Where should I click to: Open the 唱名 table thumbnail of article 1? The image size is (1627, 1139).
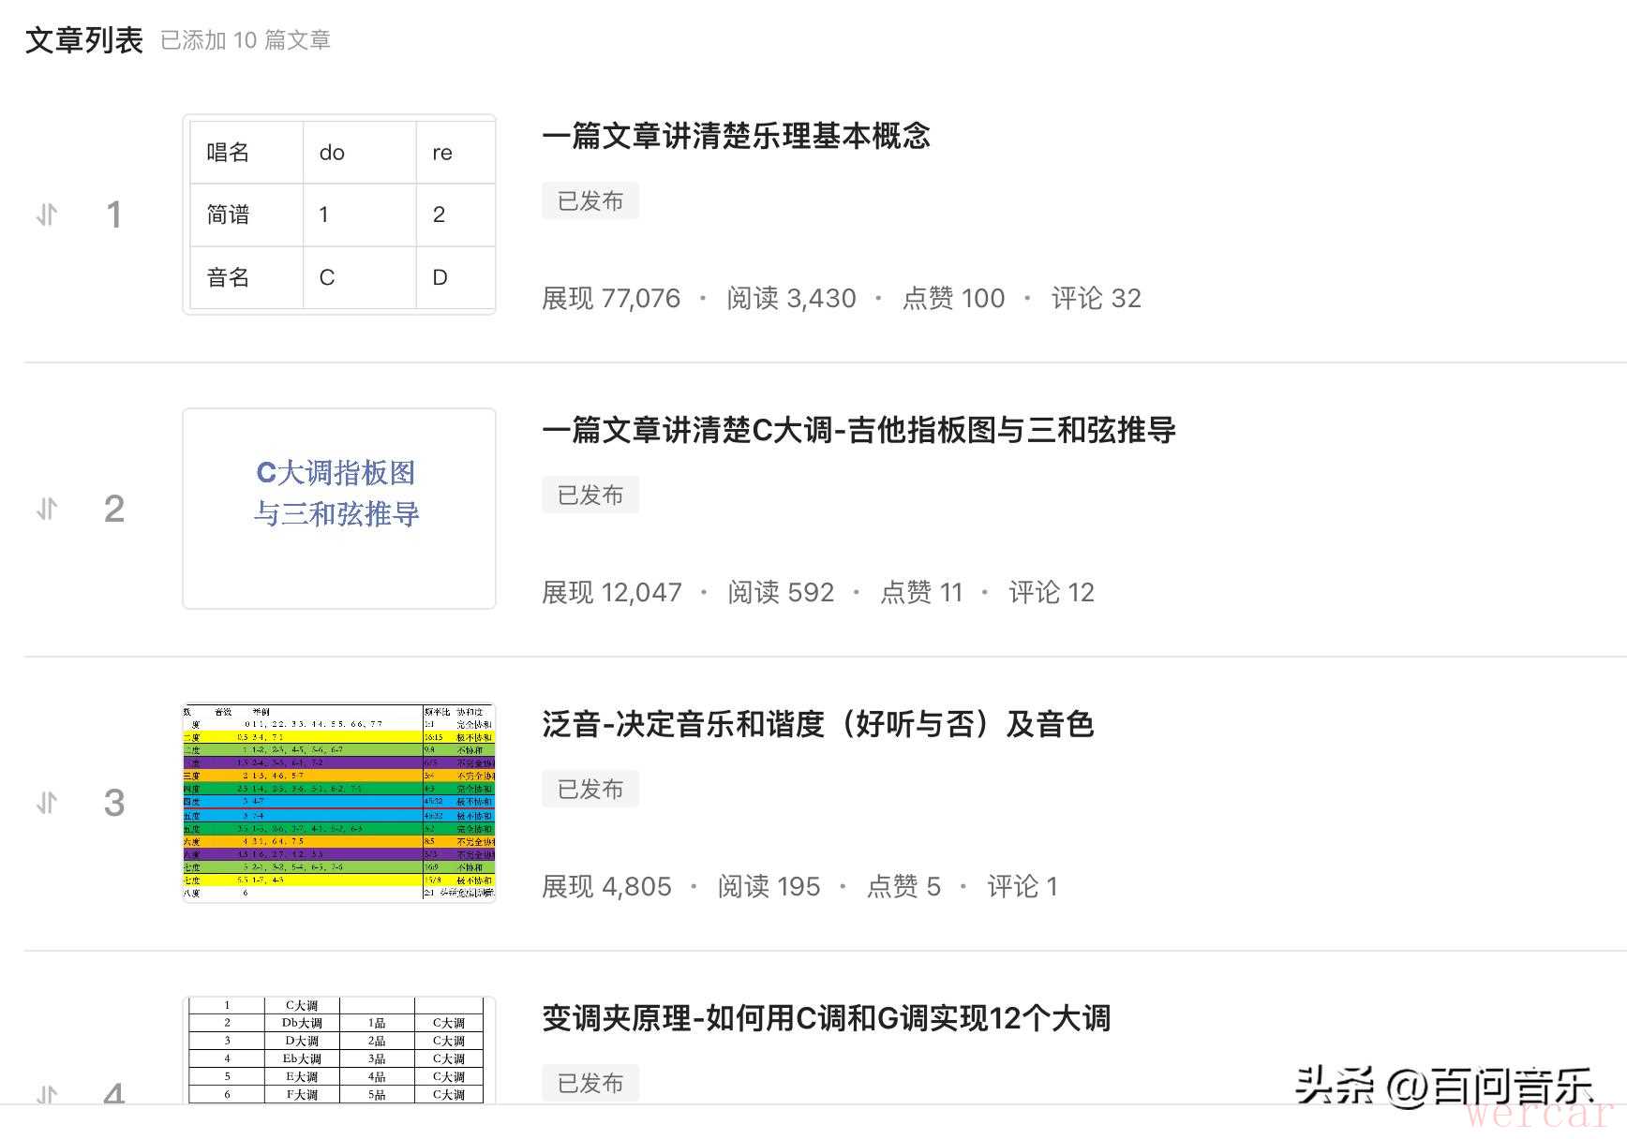point(338,214)
